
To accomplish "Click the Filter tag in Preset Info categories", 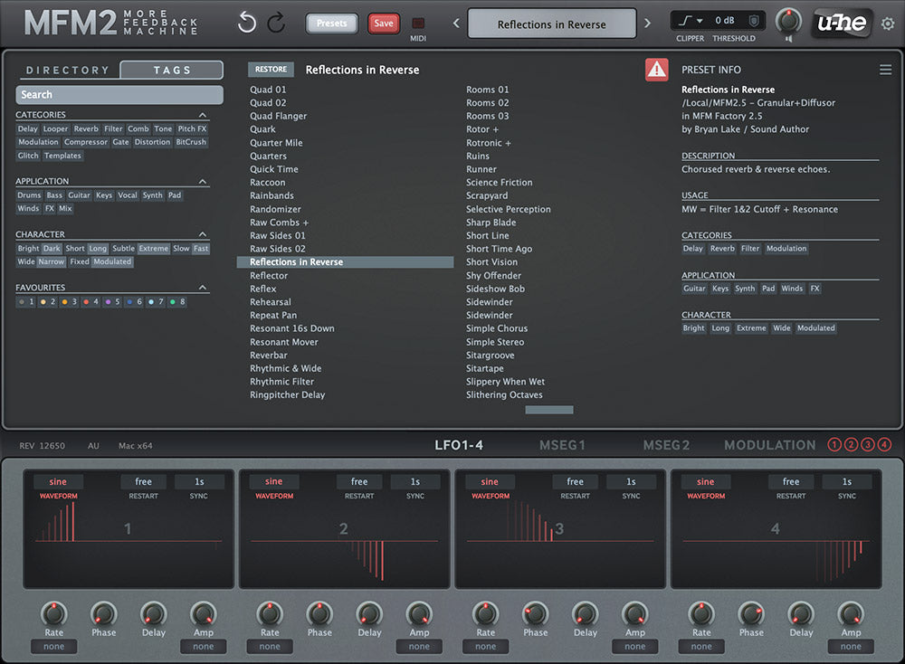I will pos(750,249).
